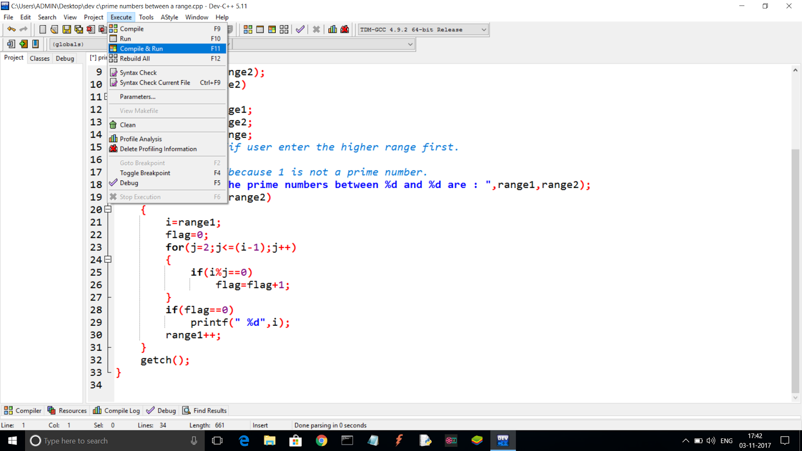
Task: Open Dev-C++ from the Windows taskbar
Action: [x=503, y=440]
